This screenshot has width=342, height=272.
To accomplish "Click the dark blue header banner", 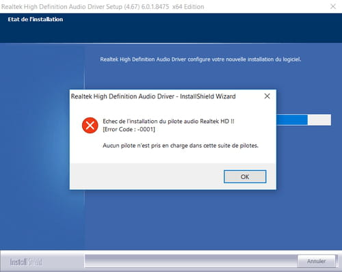I will (x=171, y=28).
